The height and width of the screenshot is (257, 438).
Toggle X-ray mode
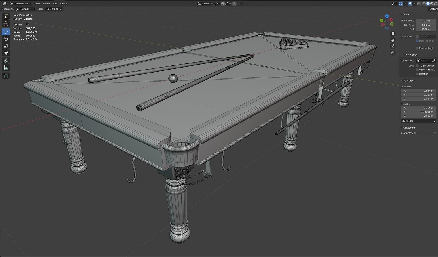tap(419, 4)
